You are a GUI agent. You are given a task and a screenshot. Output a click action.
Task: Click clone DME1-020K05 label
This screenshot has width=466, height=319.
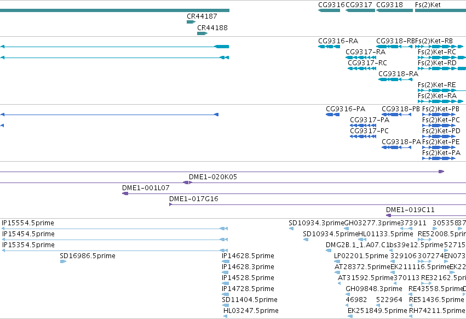[213, 176]
